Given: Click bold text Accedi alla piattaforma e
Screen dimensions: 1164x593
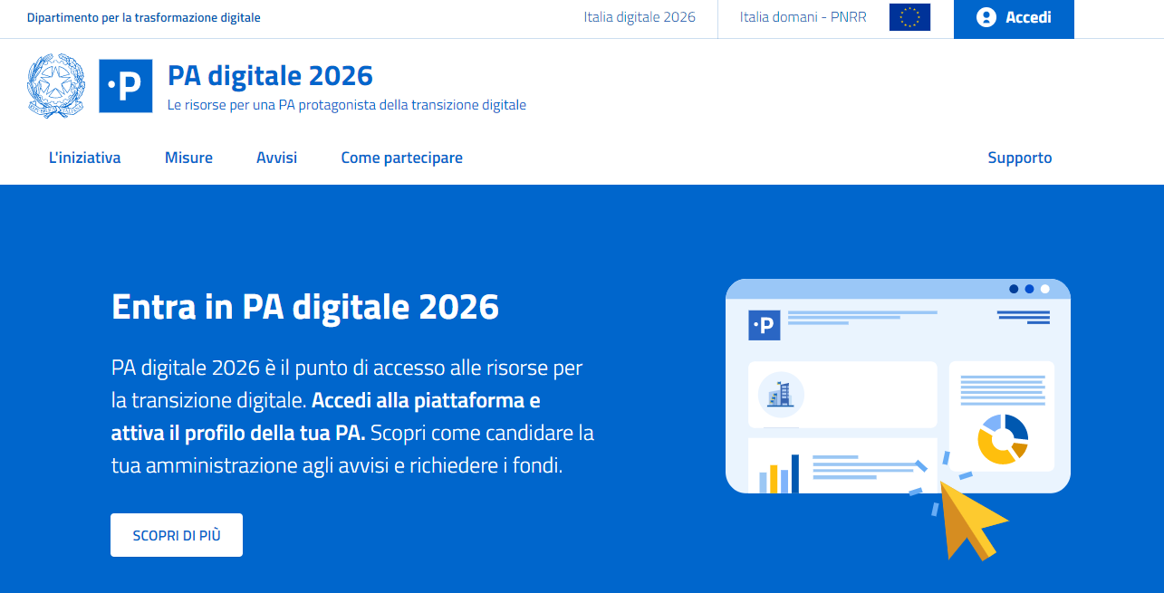Looking at the screenshot, I should pyautogui.click(x=426, y=400).
